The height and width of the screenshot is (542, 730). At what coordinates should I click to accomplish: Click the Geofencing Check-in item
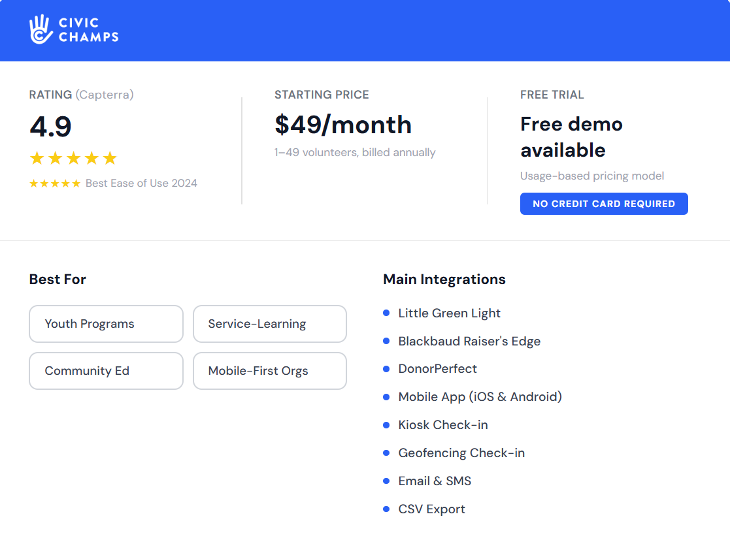click(x=461, y=453)
